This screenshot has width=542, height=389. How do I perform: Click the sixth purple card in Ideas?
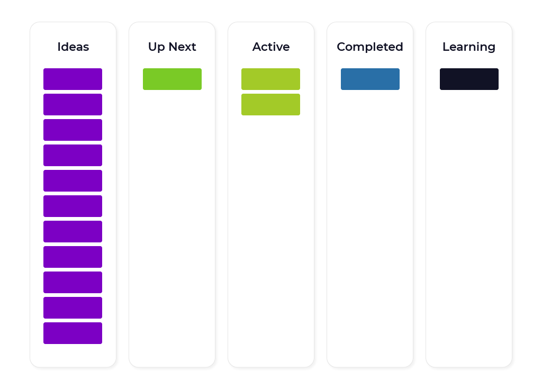coord(73,206)
